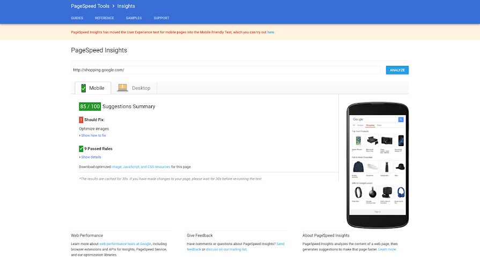Click the black hat product in preview
Image resolution: width=480 pixels, height=275 pixels.
point(400,166)
